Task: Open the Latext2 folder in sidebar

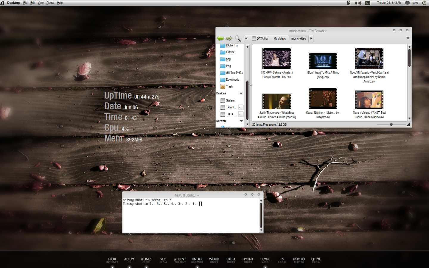Action: tap(227, 52)
